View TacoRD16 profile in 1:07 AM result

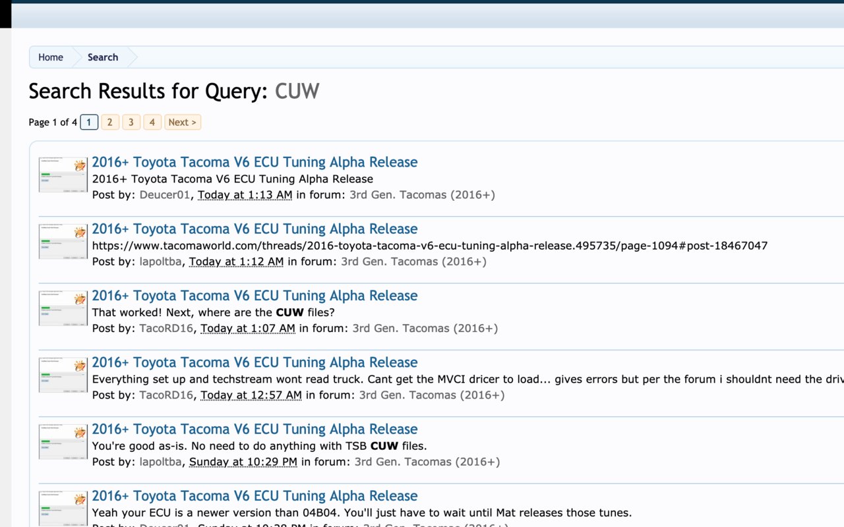[166, 328]
